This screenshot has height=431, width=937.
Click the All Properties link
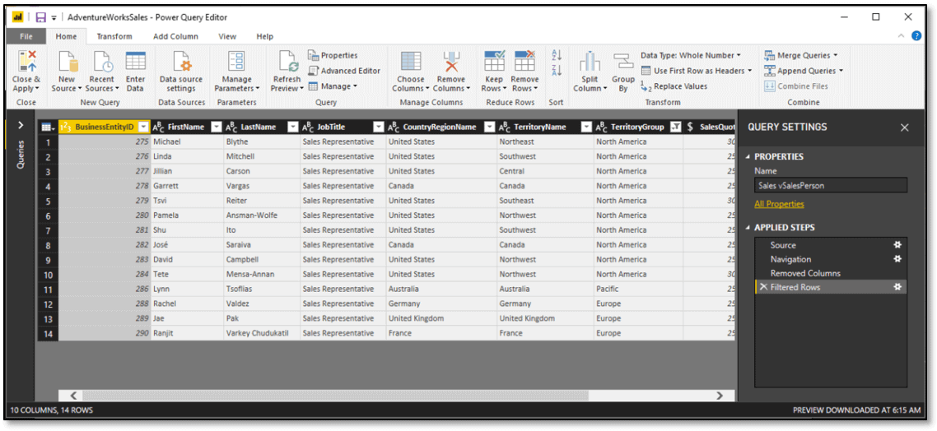(779, 204)
